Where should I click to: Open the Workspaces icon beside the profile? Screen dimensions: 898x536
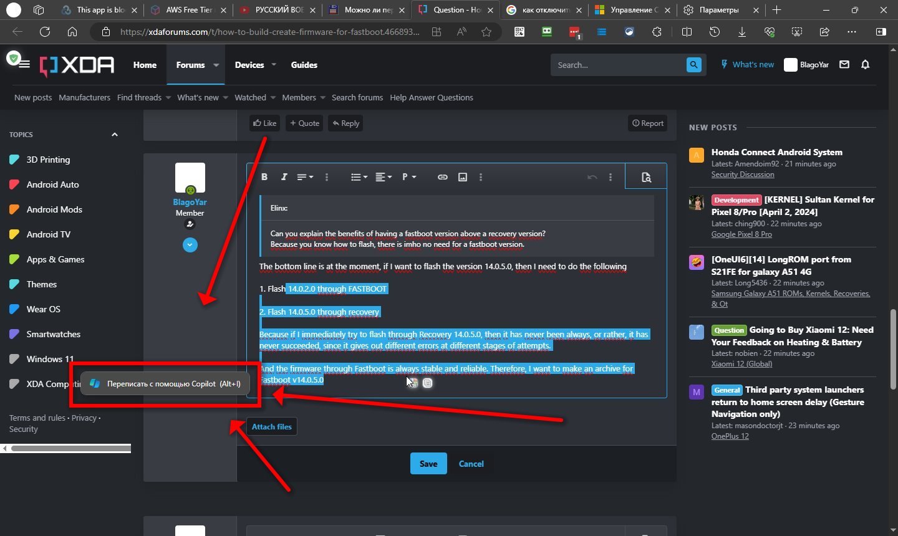pyautogui.click(x=39, y=10)
